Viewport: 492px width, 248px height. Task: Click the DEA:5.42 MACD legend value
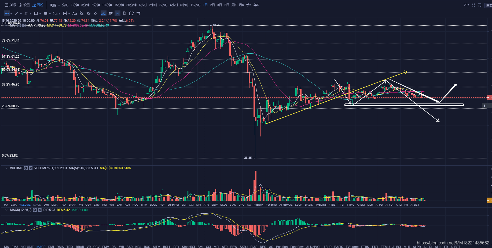pyautogui.click(x=63, y=210)
